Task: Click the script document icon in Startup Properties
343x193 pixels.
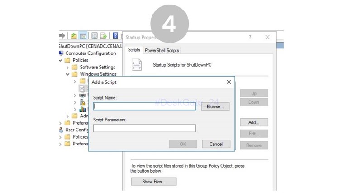Action: (x=137, y=65)
